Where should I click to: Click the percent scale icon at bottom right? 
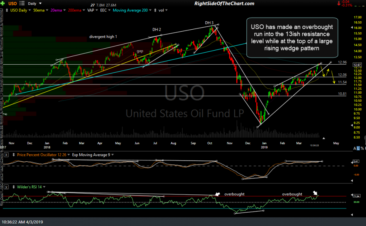click(363, 148)
